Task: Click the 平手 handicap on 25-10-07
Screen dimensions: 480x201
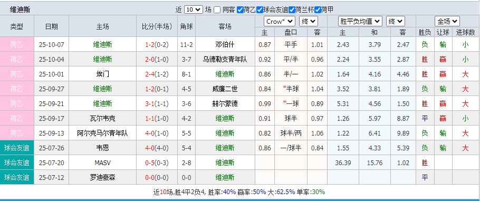Action: [x=291, y=44]
